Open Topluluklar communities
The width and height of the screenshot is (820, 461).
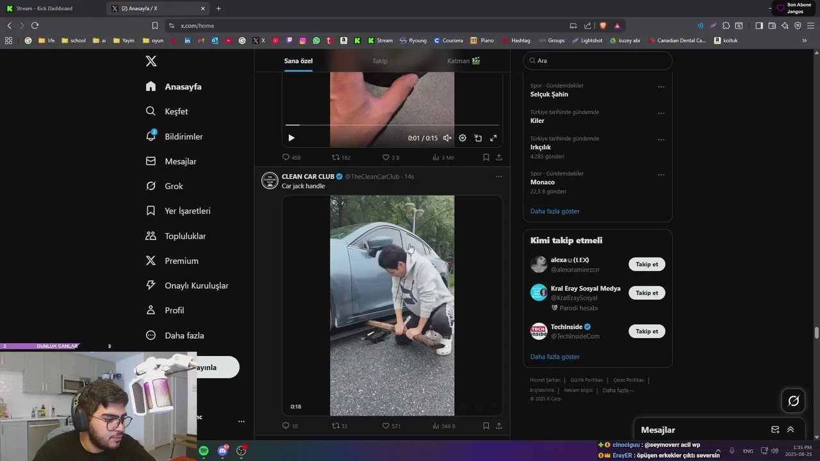(x=176, y=236)
